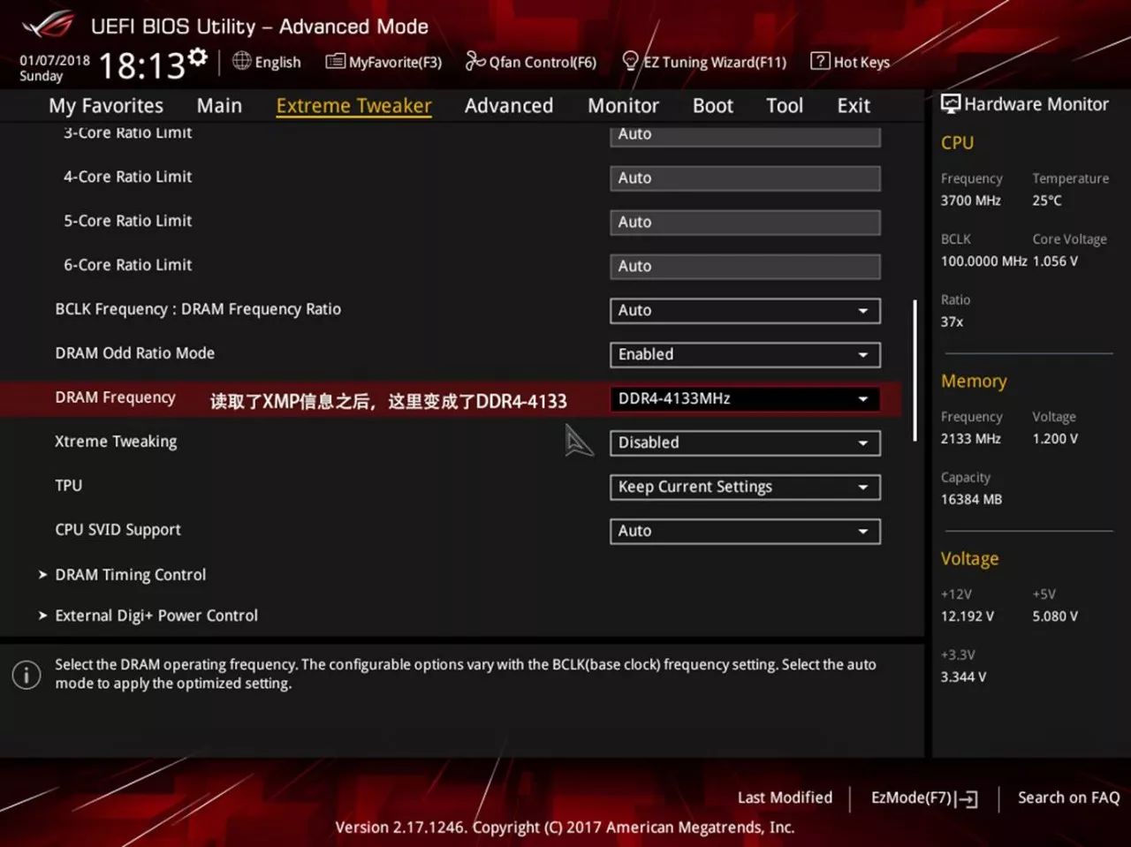The height and width of the screenshot is (847, 1131).
Task: Open DRAM Odd Ratio Mode dropdown
Action: [x=745, y=354]
